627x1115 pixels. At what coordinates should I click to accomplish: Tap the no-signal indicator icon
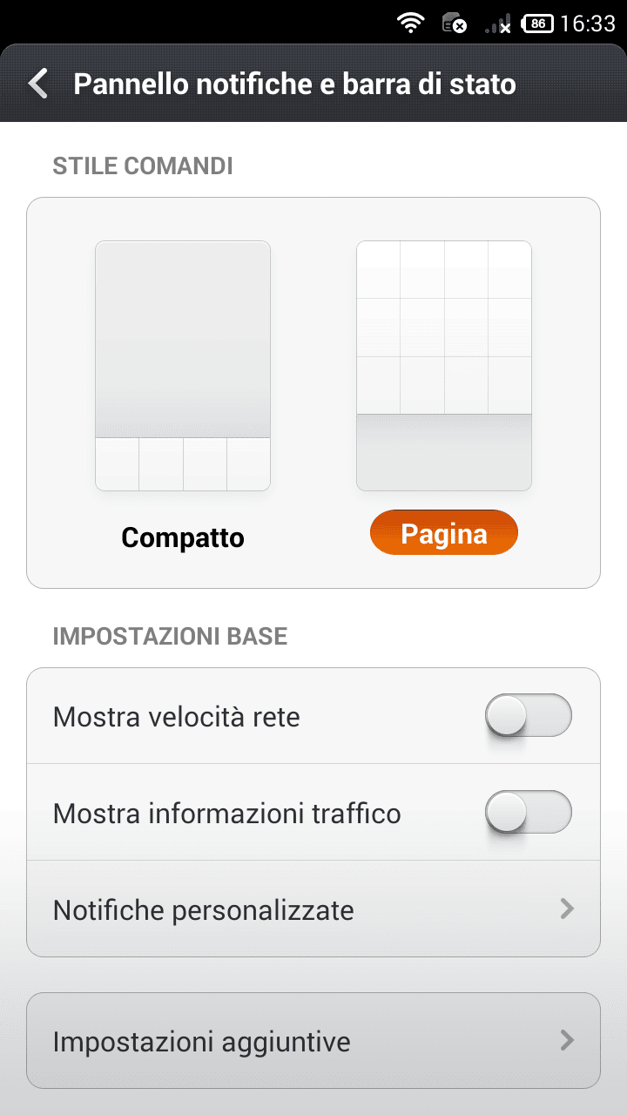tap(498, 24)
